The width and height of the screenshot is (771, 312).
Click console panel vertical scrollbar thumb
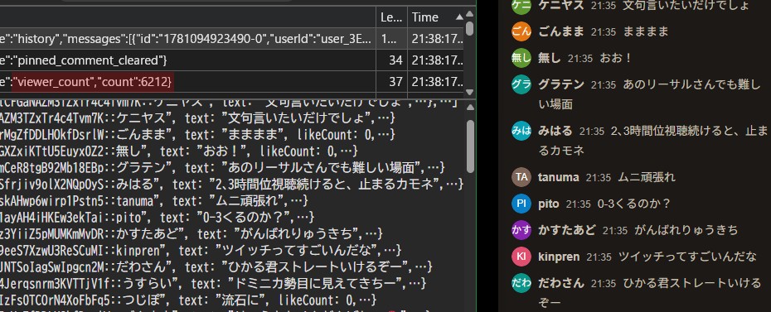click(x=471, y=146)
